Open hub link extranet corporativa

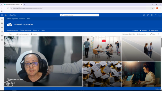tap(12, 19)
